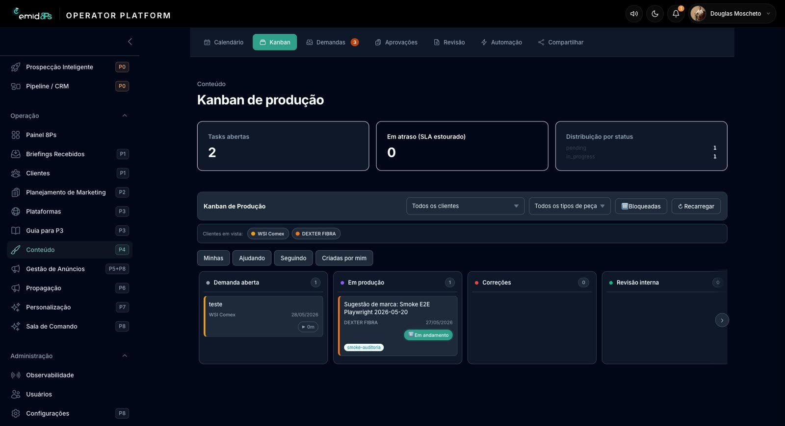This screenshot has width=785, height=426.
Task: Click the Demanda aberta column gray dot
Action: (x=208, y=283)
